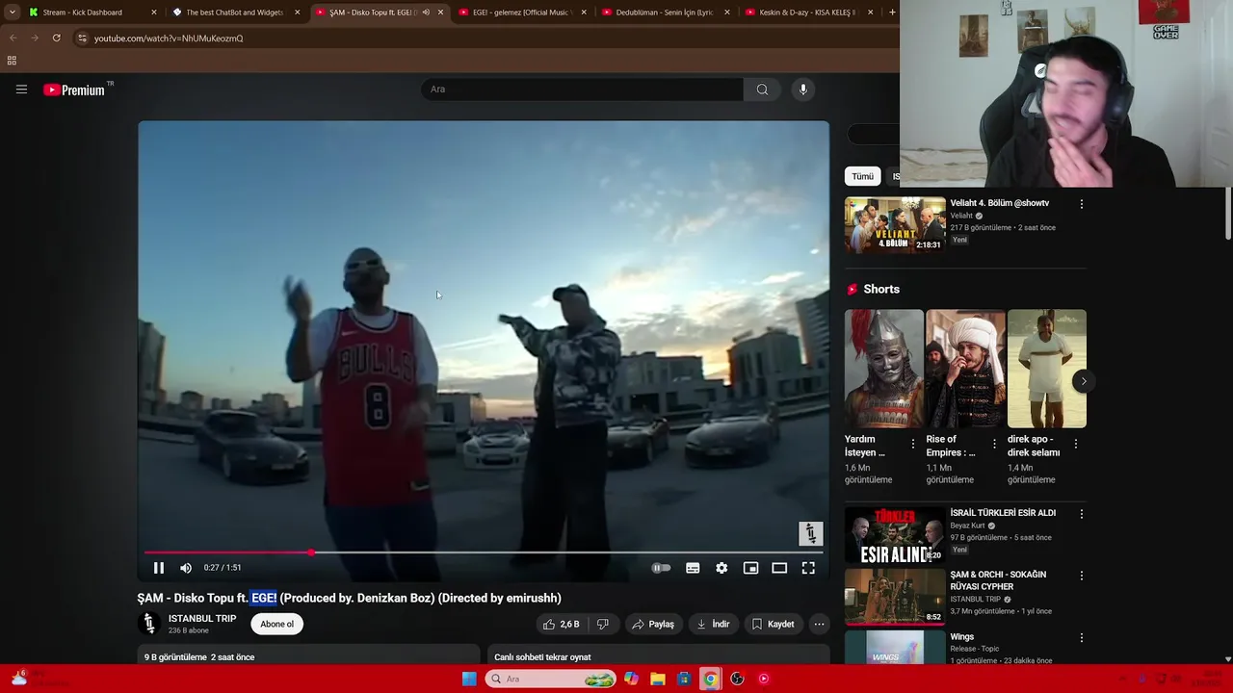Image resolution: width=1233 pixels, height=693 pixels.
Task: Click channel watermark logo in video
Action: click(x=811, y=533)
